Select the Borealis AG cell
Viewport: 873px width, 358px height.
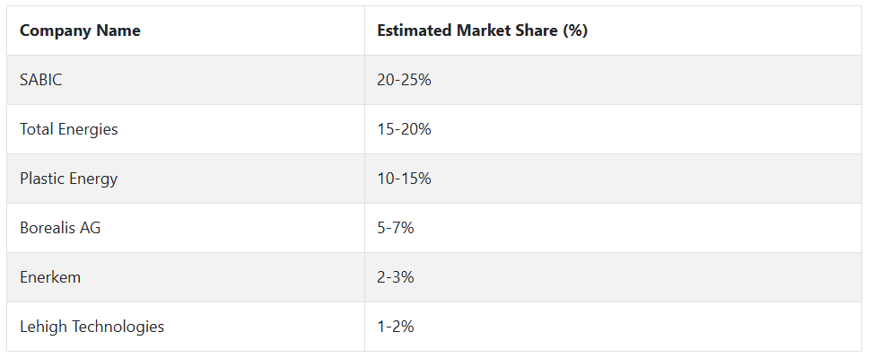(186, 228)
